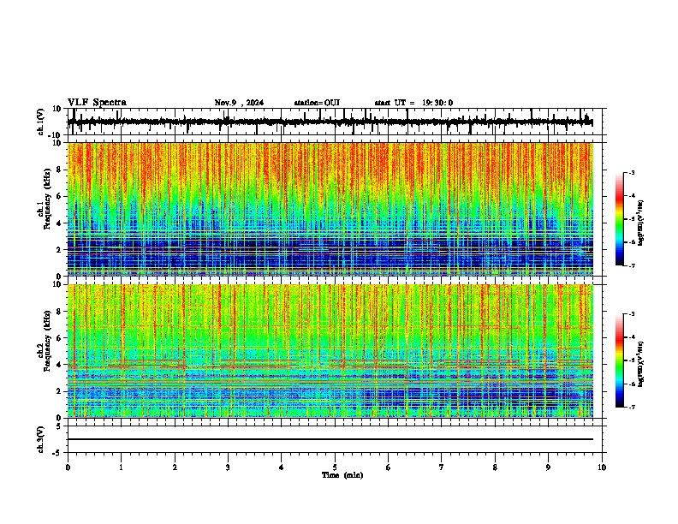Viewport: 678px width, 524px height.
Task: Click time axis tick label "6"
Action: tap(389, 467)
